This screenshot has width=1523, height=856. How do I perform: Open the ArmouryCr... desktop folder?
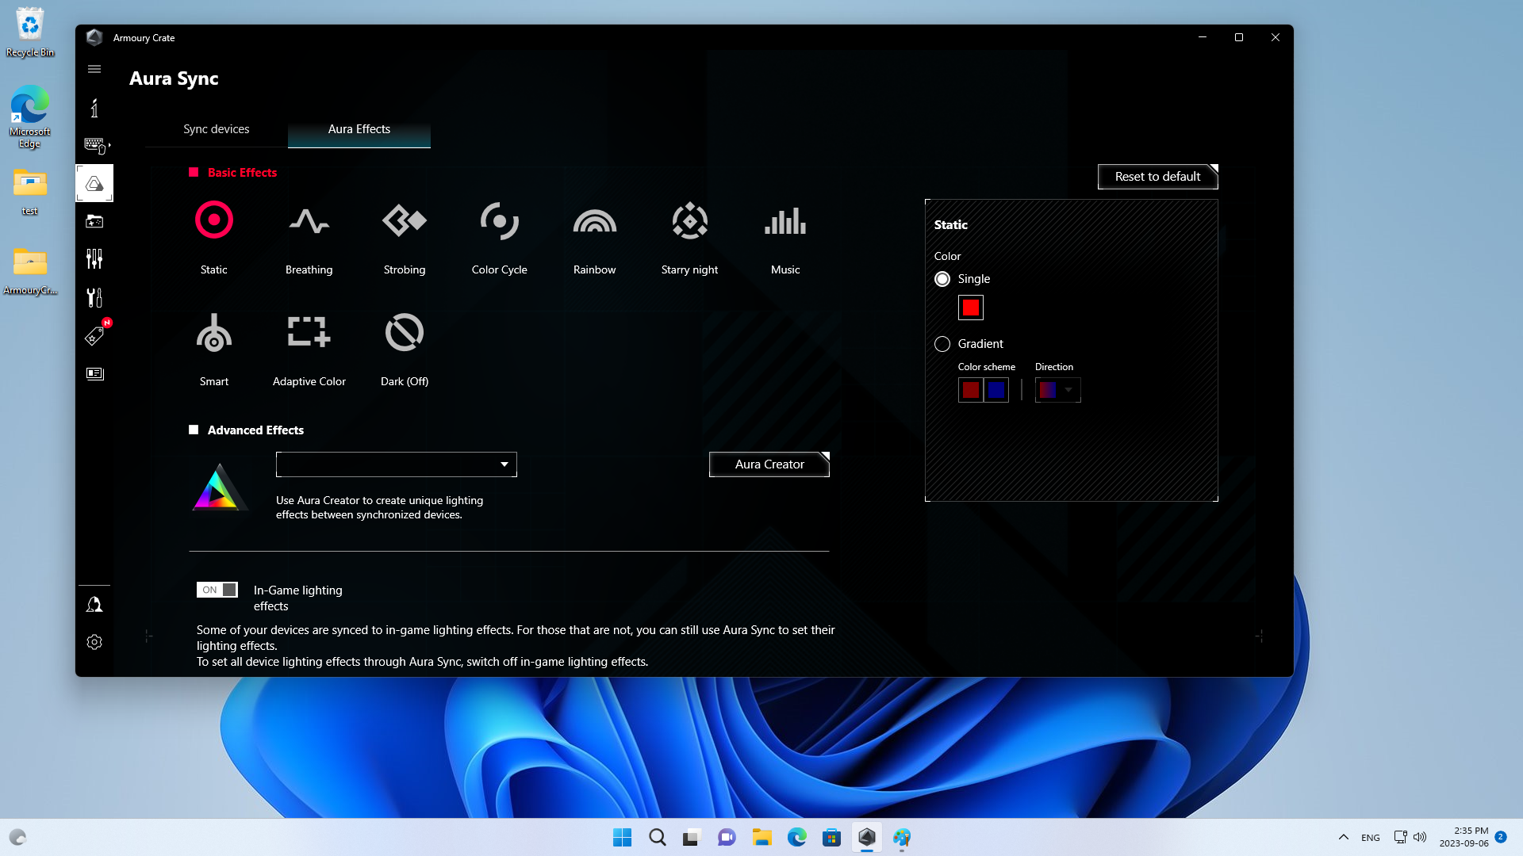pos(30,270)
